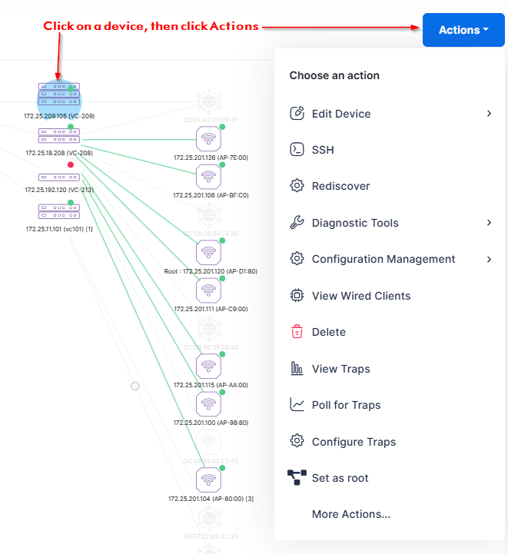Click the red Delete trash icon

click(x=297, y=332)
